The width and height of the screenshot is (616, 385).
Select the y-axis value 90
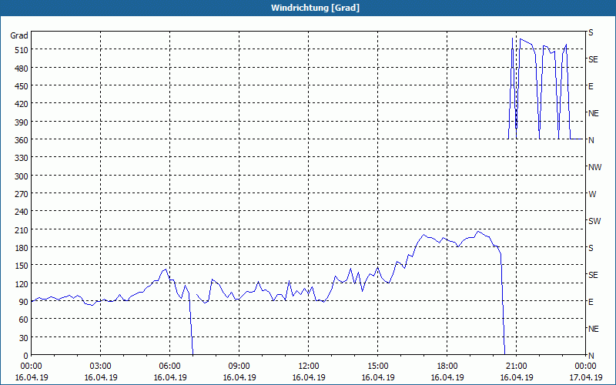(24, 302)
